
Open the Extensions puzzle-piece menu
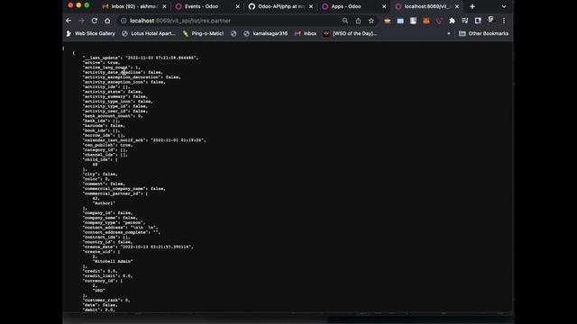452,21
